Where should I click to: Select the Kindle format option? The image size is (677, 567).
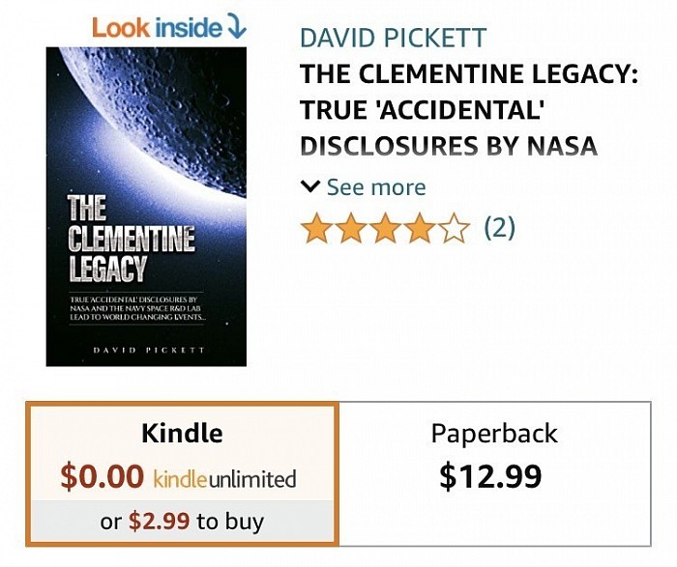pos(182,474)
